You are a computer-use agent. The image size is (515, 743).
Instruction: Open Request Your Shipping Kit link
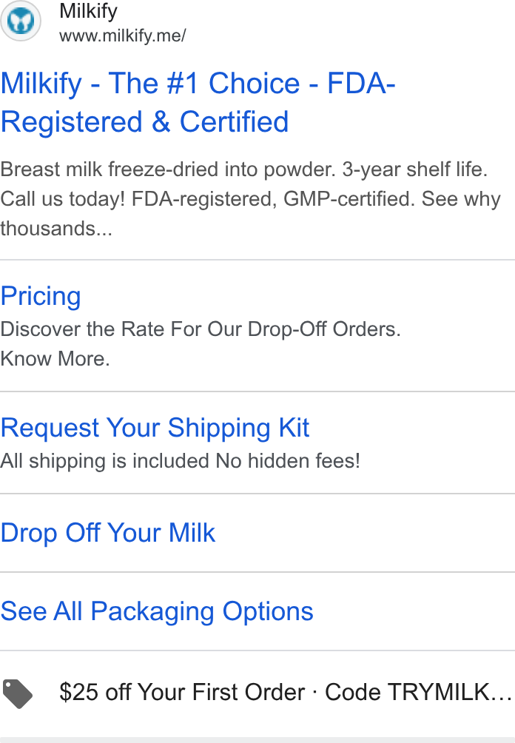pos(155,428)
